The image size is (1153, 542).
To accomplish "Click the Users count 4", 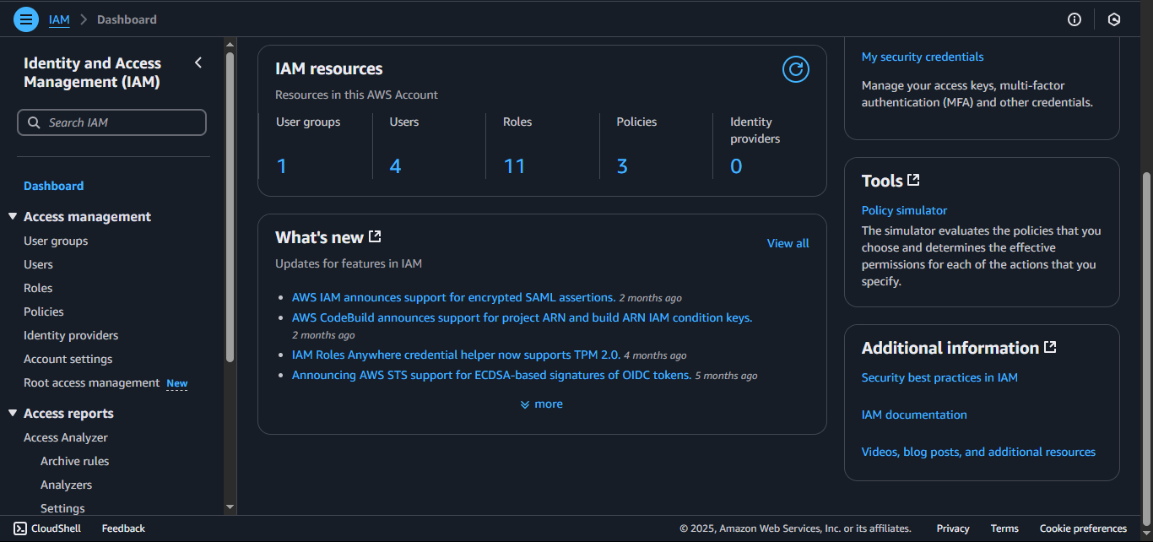I will click(395, 166).
